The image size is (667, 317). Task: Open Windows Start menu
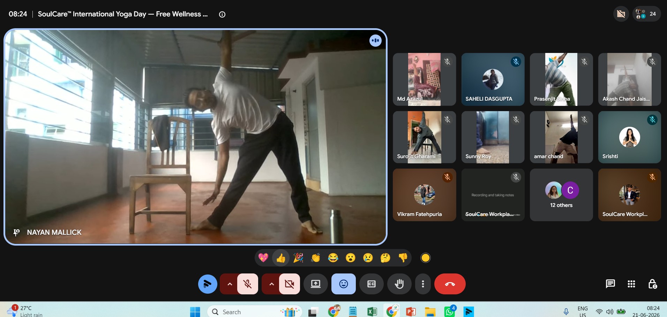coord(195,311)
